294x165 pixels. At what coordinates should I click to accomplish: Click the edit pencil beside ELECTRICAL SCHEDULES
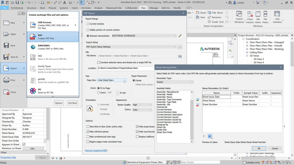180,36
